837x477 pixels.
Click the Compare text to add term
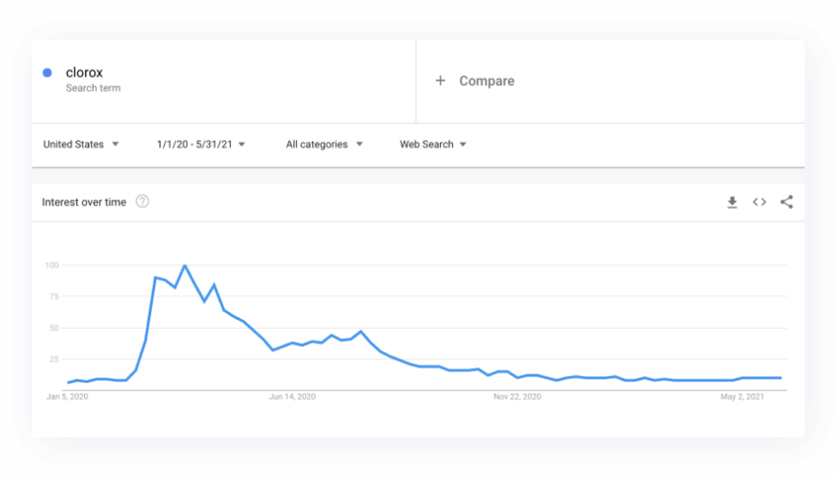click(x=487, y=81)
